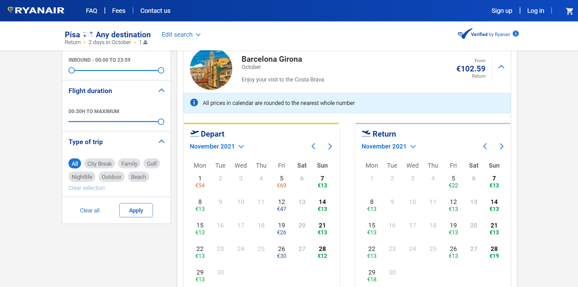Click the Verified by Ryanair checkmark badge
The width and height of the screenshot is (578, 287).
[x=464, y=34]
